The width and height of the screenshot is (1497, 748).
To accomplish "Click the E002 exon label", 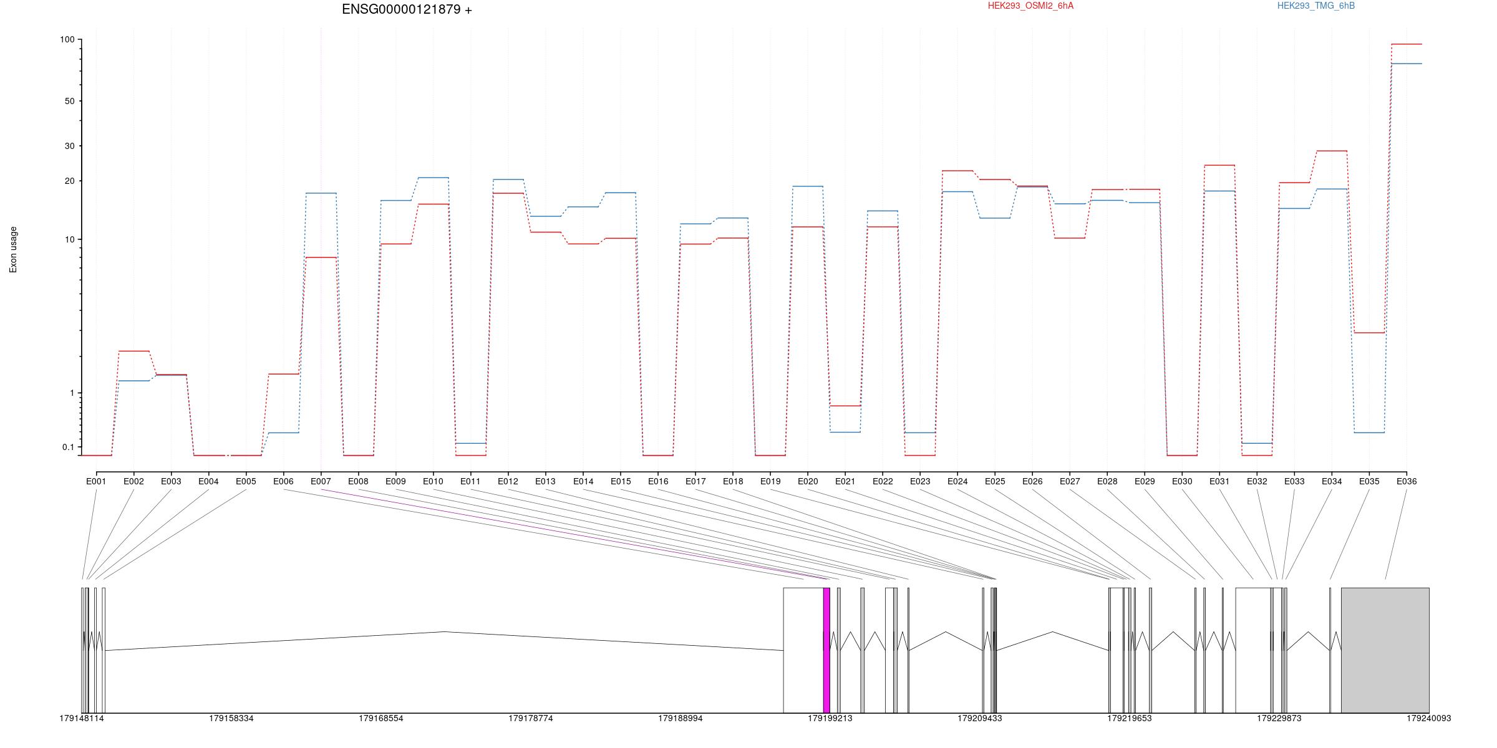I will click(133, 481).
